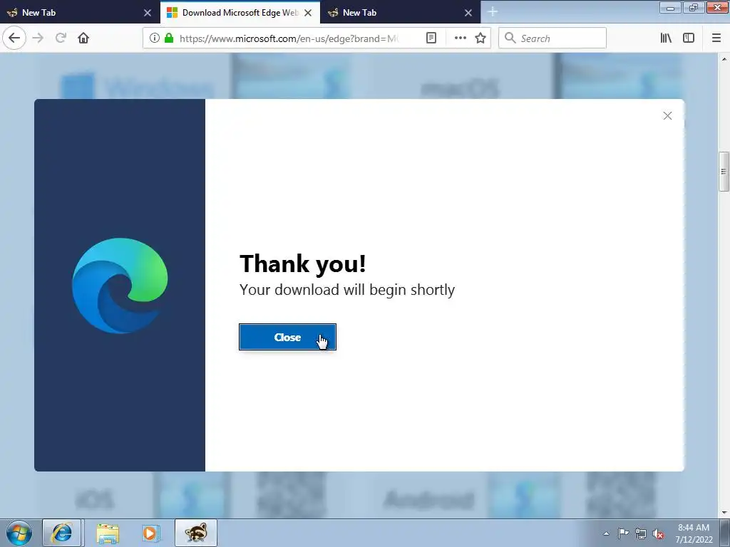The width and height of the screenshot is (730, 547).
Task: Click the Thank you! heading
Action: coord(302,264)
